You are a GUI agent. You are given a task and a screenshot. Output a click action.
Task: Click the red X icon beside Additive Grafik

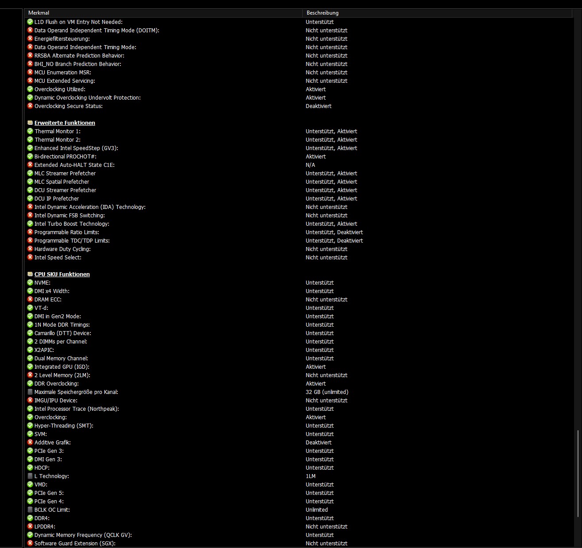pyautogui.click(x=30, y=443)
